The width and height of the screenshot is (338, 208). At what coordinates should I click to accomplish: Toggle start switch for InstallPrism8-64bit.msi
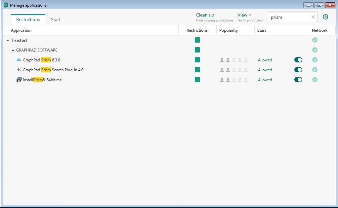298,80
